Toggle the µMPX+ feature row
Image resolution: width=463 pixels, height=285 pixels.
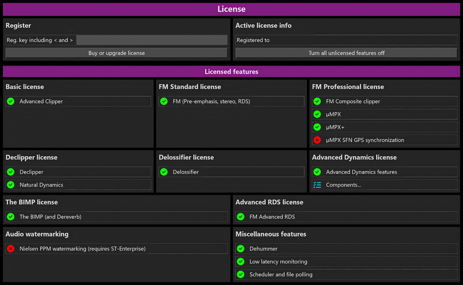click(x=384, y=127)
